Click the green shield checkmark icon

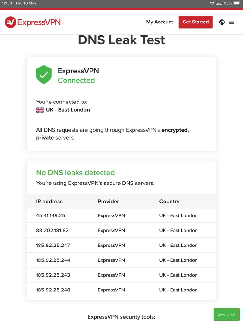pos(44,75)
